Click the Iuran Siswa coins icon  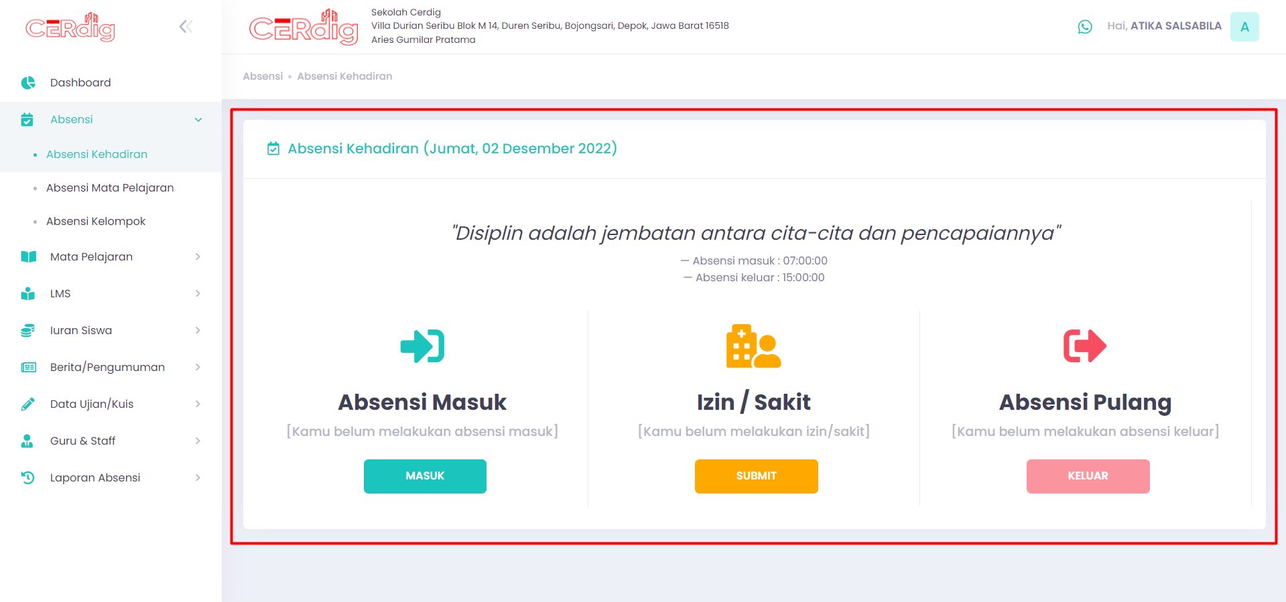point(28,330)
